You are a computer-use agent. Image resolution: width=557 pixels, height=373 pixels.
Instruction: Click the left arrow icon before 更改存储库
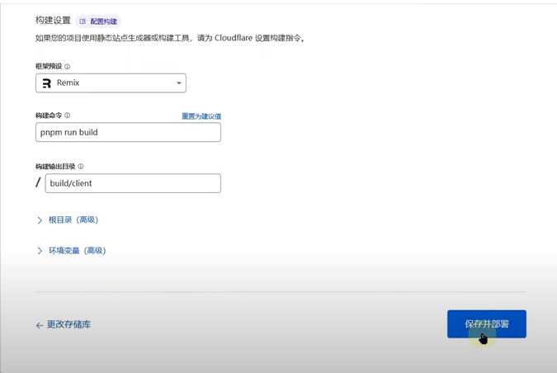click(40, 325)
